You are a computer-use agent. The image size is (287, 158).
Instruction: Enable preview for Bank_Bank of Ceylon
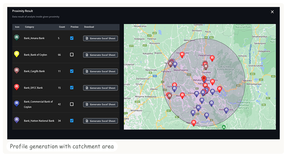click(72, 55)
